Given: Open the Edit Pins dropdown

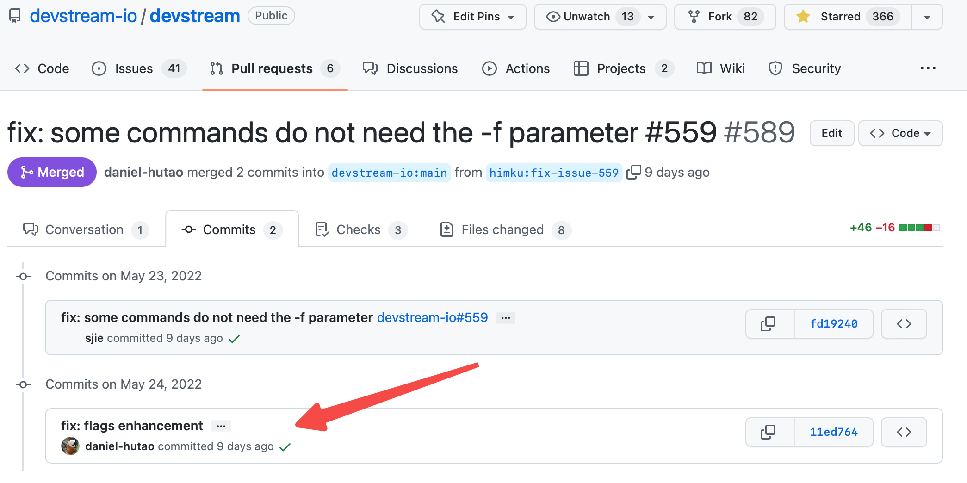Looking at the screenshot, I should (x=472, y=16).
